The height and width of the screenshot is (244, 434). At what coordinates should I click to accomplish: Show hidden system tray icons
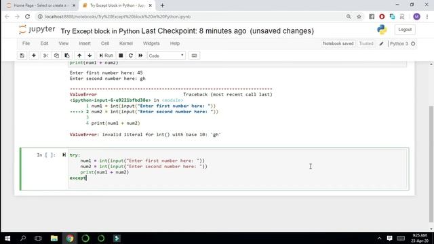pos(379,238)
